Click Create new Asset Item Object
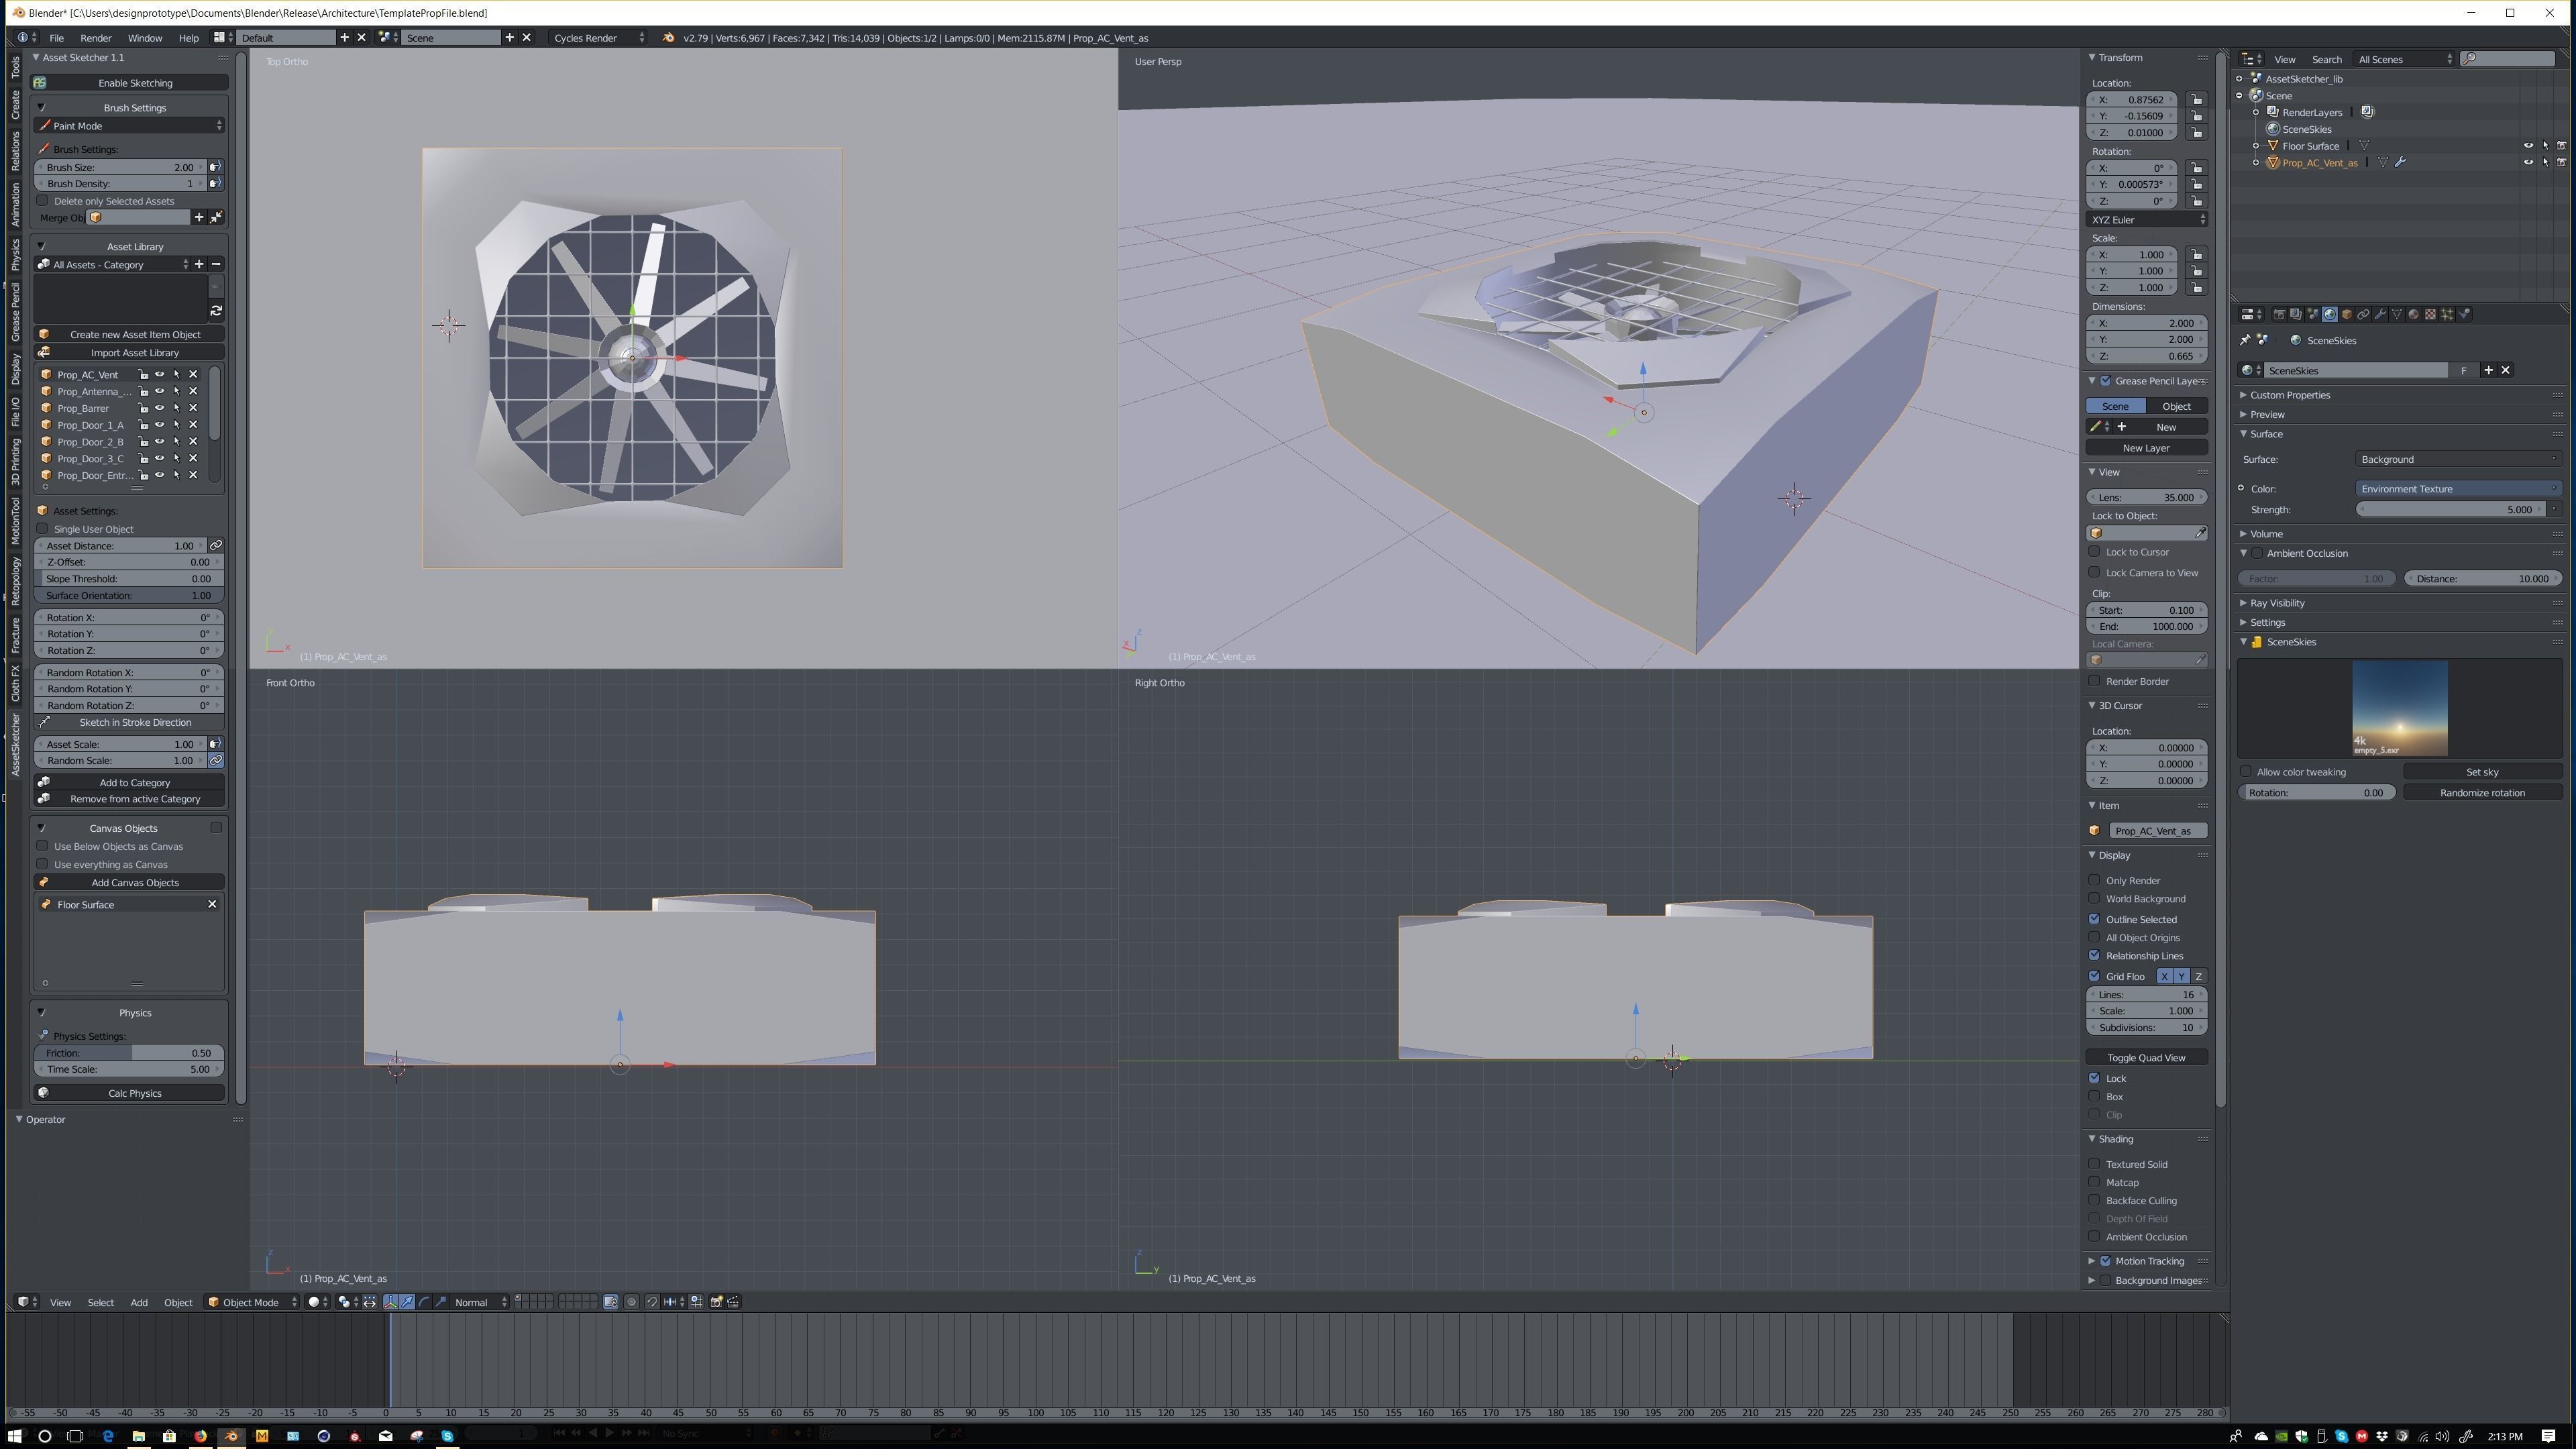 point(130,335)
